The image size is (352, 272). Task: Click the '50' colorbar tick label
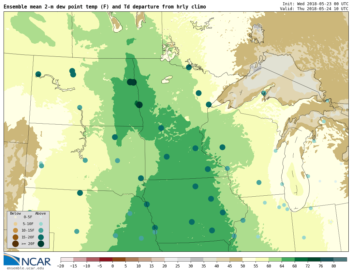coord(243,266)
